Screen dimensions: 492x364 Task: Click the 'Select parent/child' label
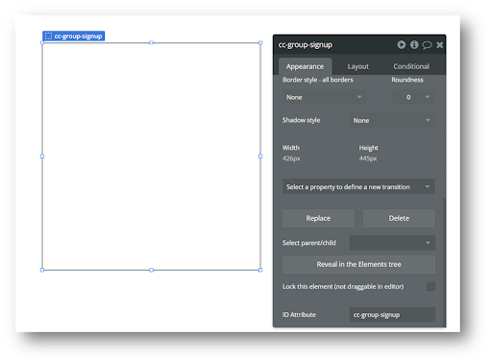[308, 243]
